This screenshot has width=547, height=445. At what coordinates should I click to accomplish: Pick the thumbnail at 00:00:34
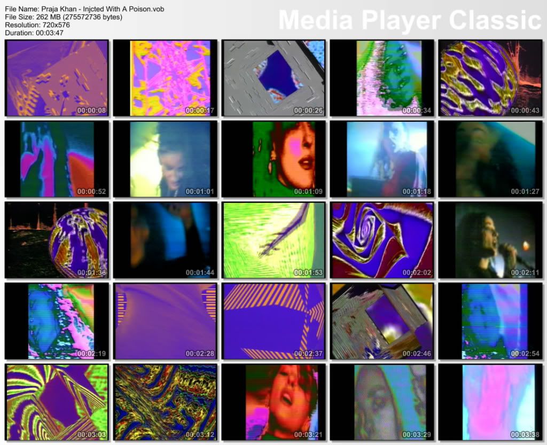[382, 78]
